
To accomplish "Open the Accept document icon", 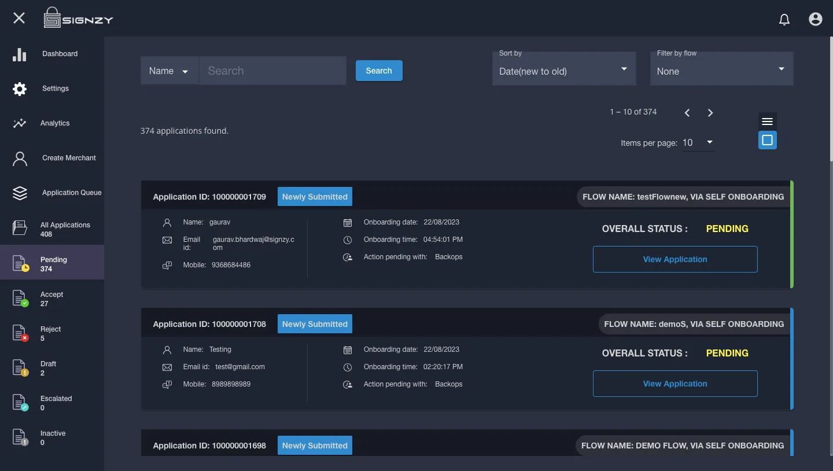I will [x=20, y=299].
